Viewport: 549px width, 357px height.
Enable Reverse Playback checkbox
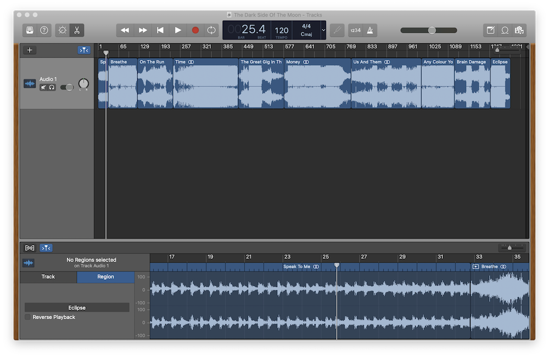pyautogui.click(x=27, y=317)
